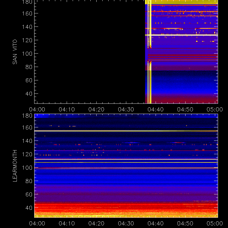Pick the 140 tick on San Vito axis
228x228 pixels.
pos(27,27)
